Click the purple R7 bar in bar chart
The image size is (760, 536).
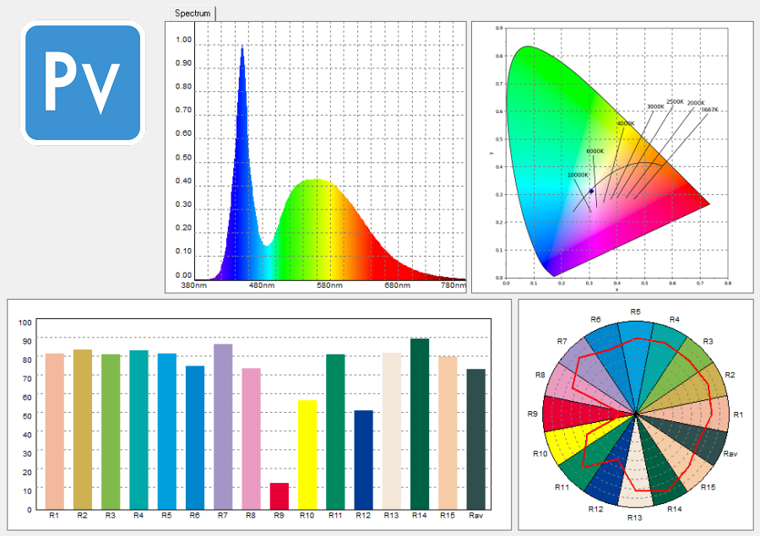[x=223, y=425]
